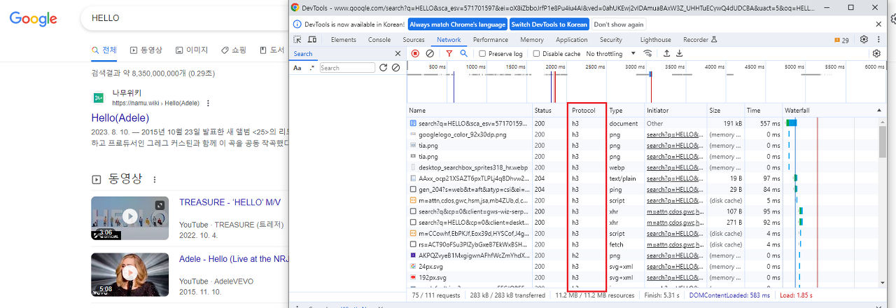The width and height of the screenshot is (896, 308).
Task: Sort by Waterfall column arrow
Action: coord(880,111)
